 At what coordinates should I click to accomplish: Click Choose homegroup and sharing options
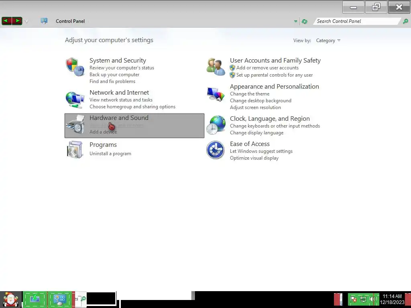coord(132,107)
